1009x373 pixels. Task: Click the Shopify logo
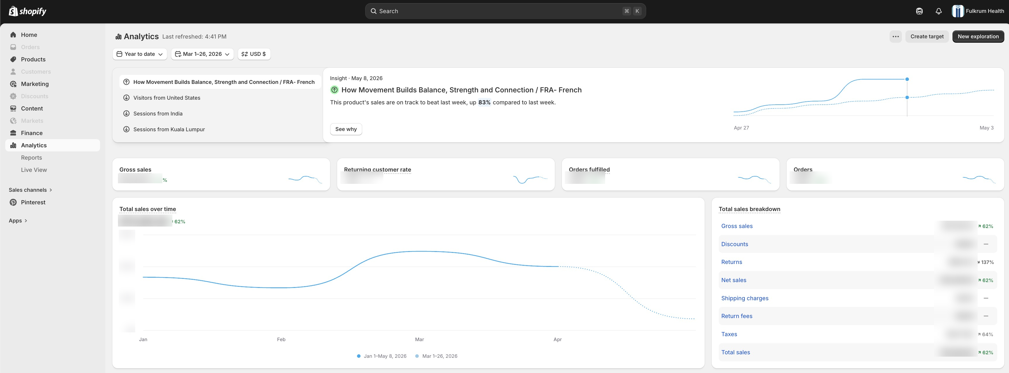pyautogui.click(x=28, y=11)
